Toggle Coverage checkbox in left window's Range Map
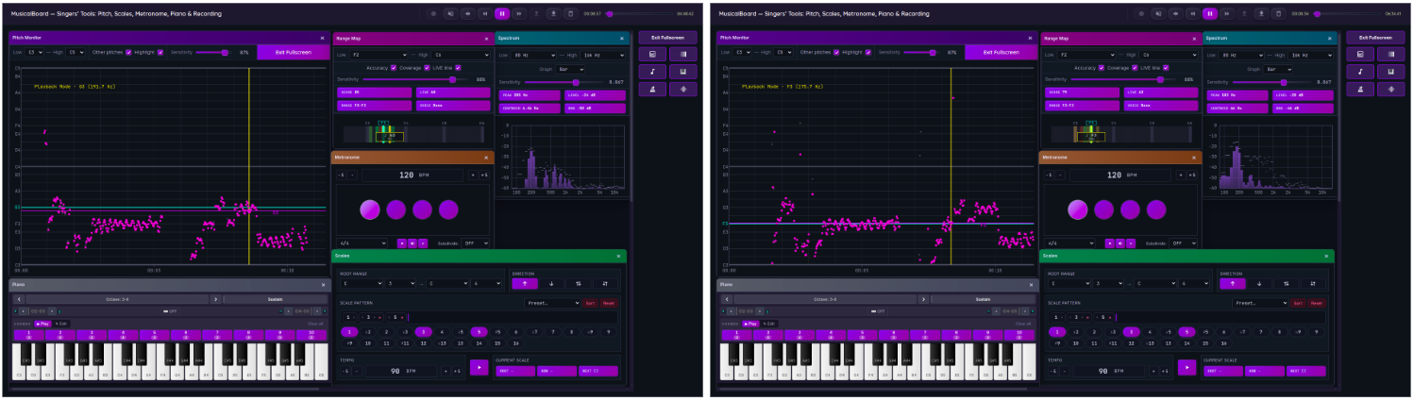 point(427,68)
